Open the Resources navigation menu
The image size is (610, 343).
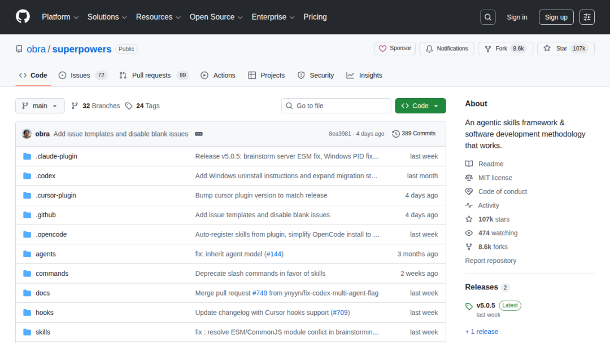pyautogui.click(x=158, y=17)
